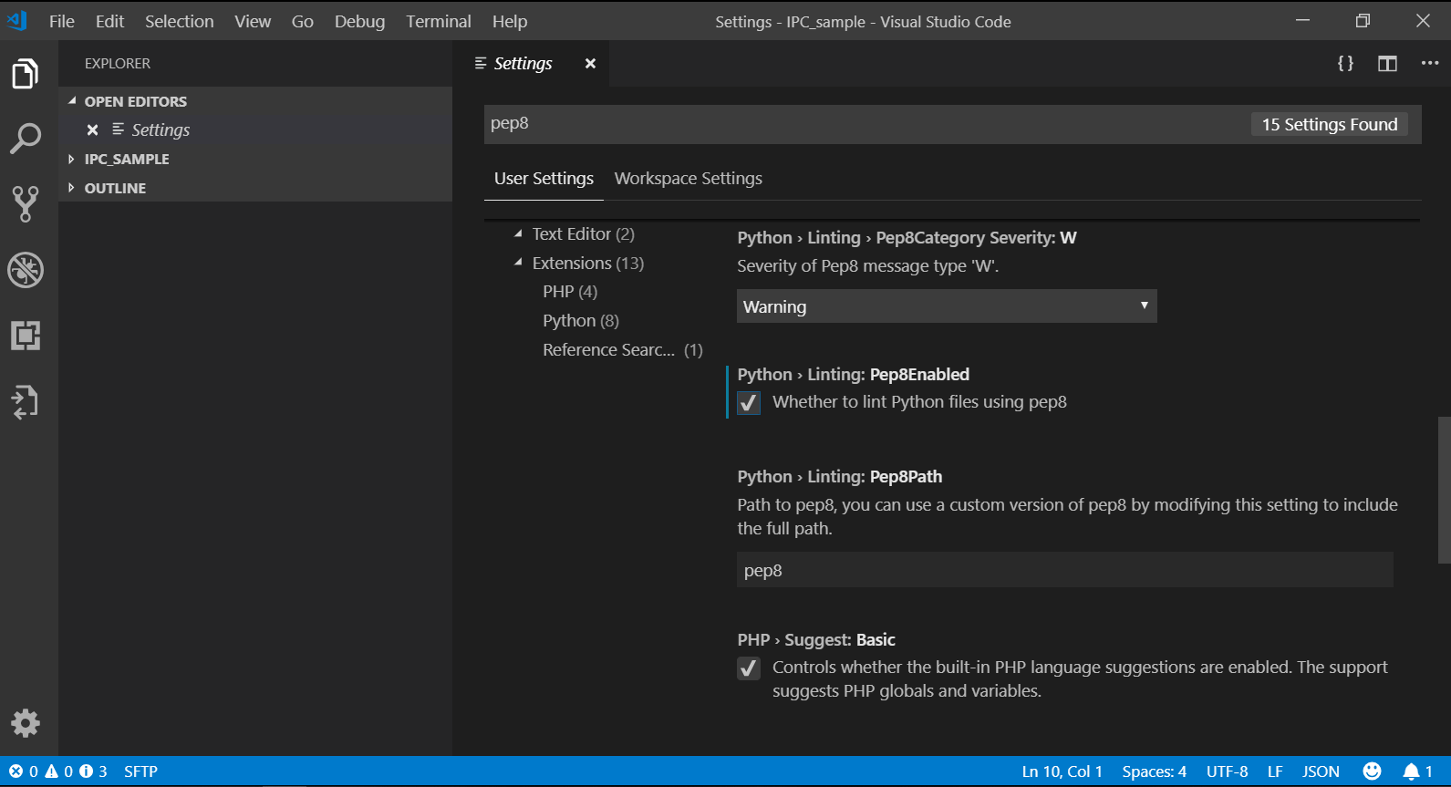Collapse Text Editor settings group
The image size is (1451, 787).
click(518, 233)
